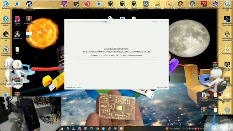
Task: Open the AndroidUtility WinRAR archive icon
Action: (x=29, y=20)
